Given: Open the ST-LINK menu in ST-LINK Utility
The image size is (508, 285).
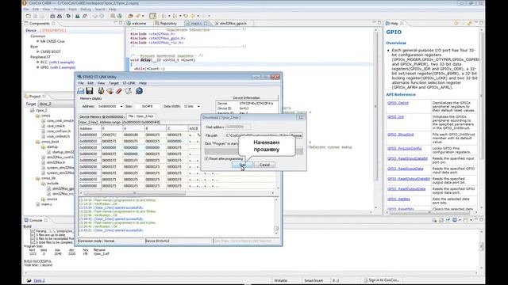Looking at the screenshot, I should pos(129,83).
